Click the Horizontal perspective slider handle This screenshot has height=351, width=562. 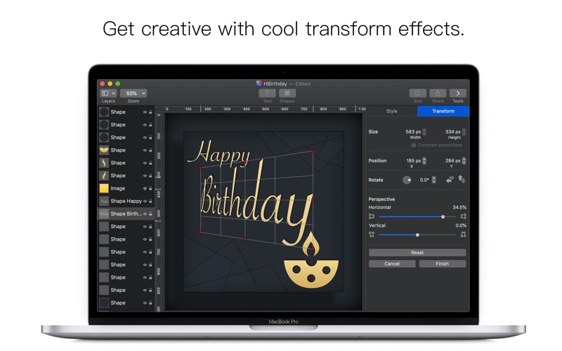point(443,217)
